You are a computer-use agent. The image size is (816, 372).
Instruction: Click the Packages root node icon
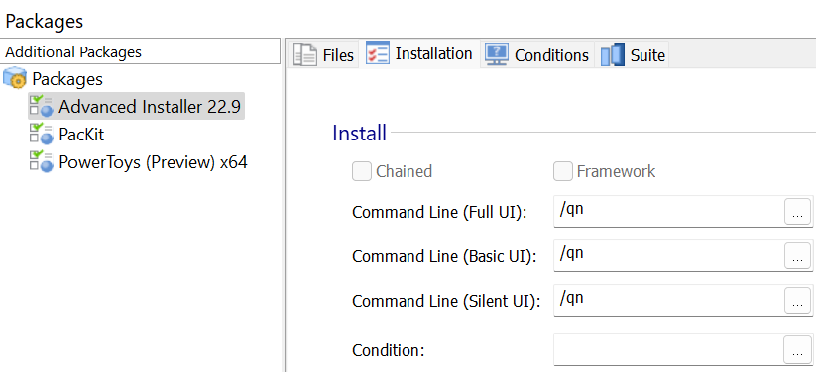(x=15, y=79)
